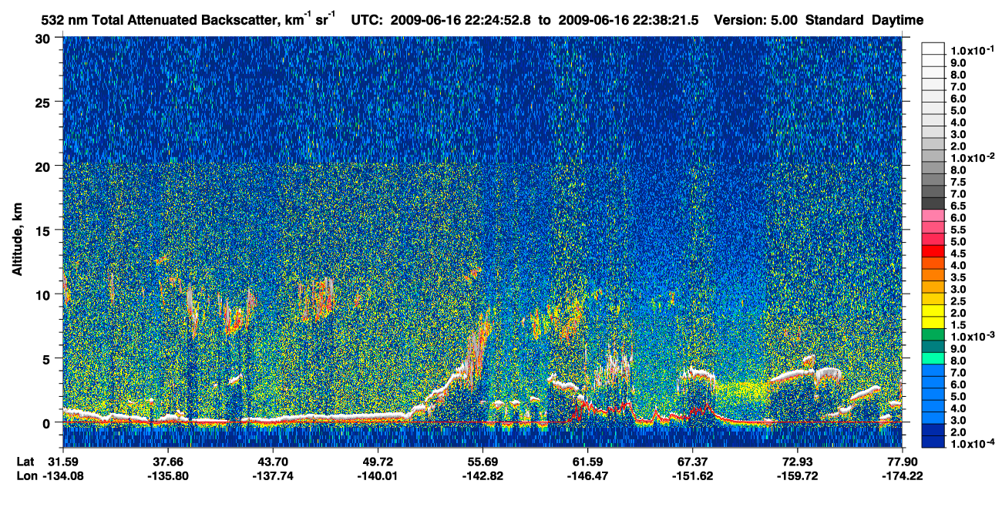This screenshot has height=514, width=1002.
Task: Click latitude value '49.72'
Action: tap(378, 462)
